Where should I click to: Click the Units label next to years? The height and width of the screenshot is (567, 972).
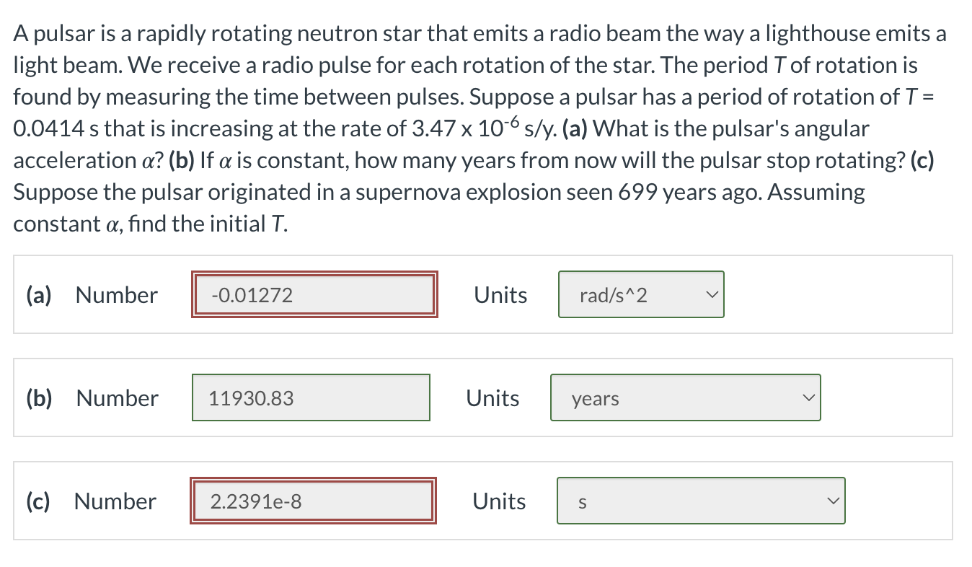pos(492,397)
